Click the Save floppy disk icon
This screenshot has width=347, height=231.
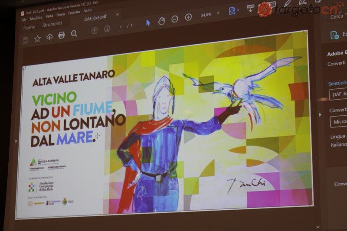point(25,40)
